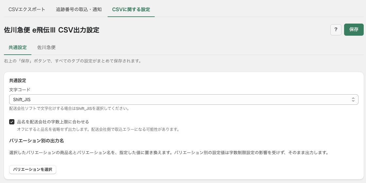Switch to 追跡番号の取込・通知 tab

(x=78, y=9)
